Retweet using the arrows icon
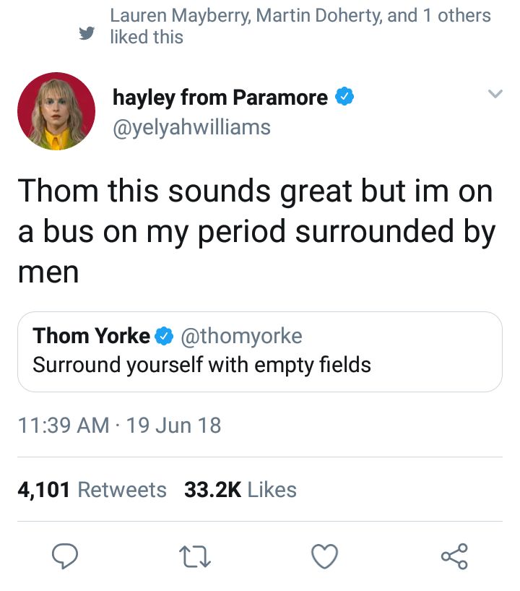The image size is (520, 591). pyautogui.click(x=195, y=557)
